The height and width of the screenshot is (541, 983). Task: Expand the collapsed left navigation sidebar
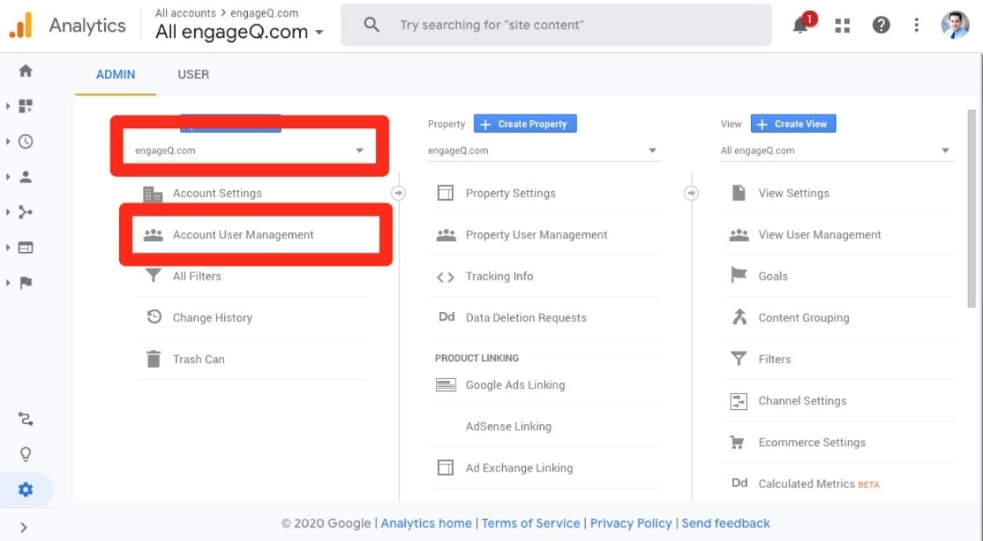[24, 527]
